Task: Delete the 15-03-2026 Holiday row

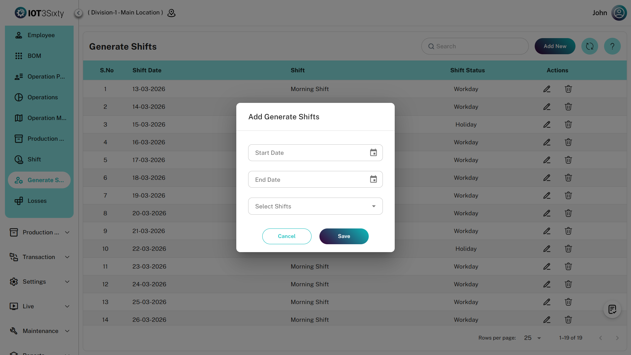Action: pyautogui.click(x=568, y=125)
